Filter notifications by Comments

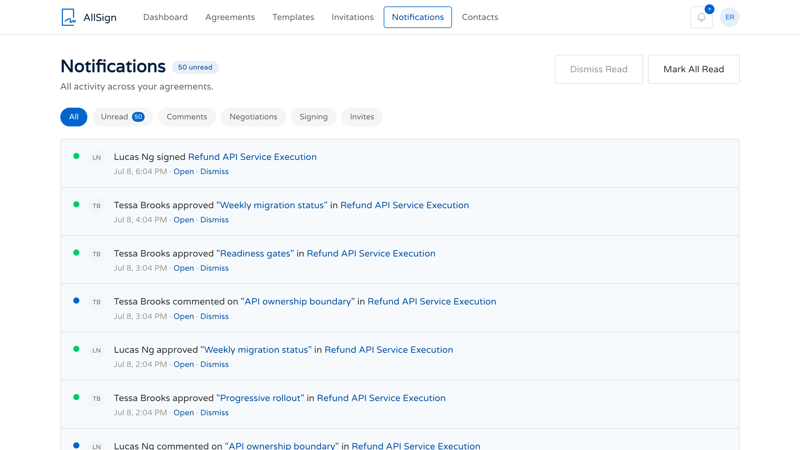click(x=187, y=117)
